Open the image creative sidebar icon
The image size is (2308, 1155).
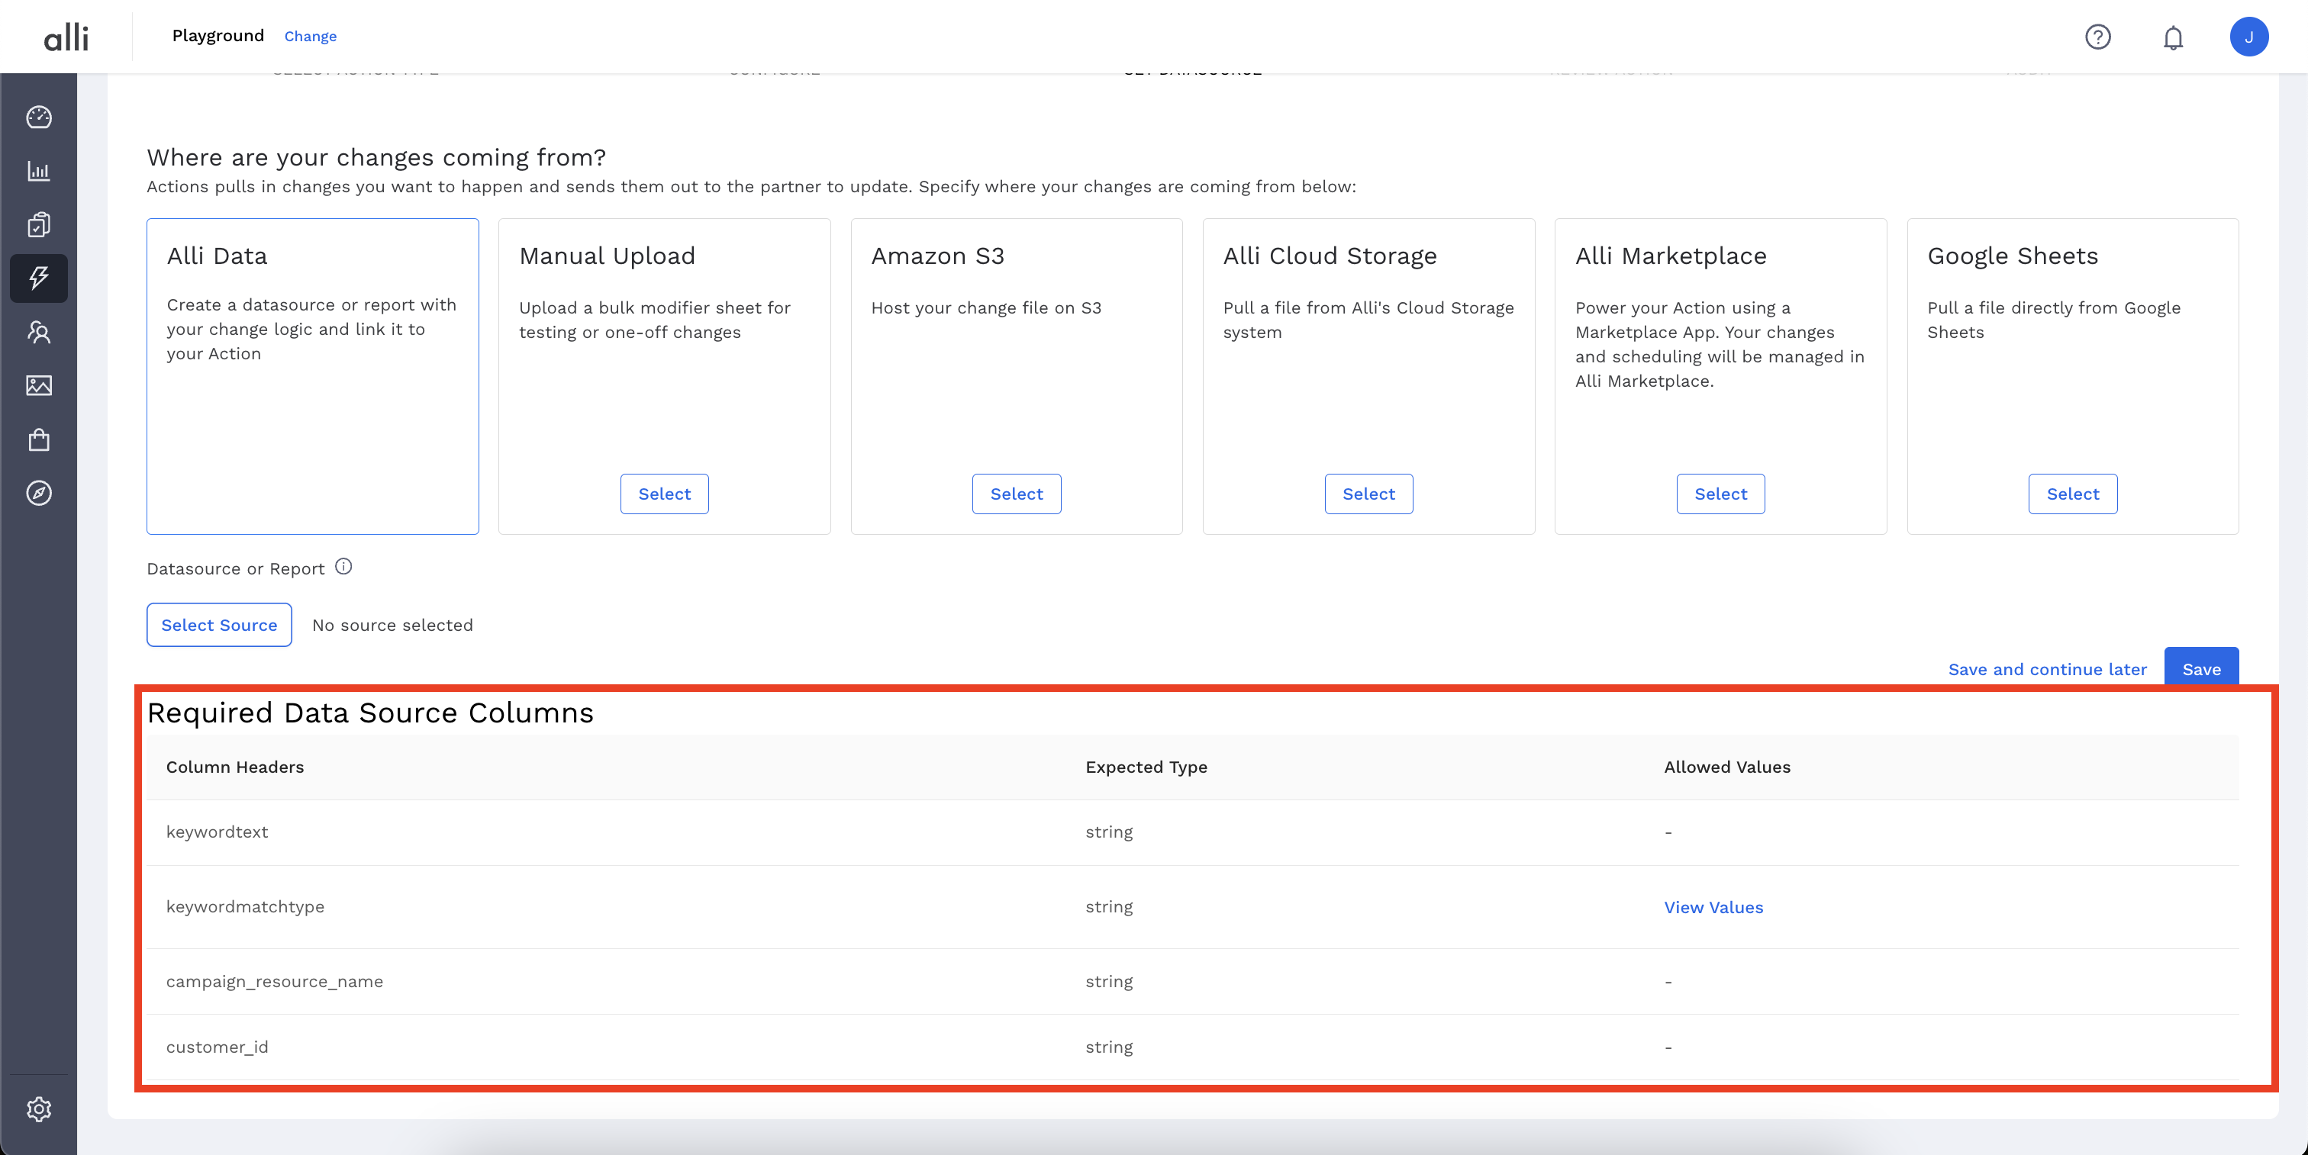tap(38, 386)
